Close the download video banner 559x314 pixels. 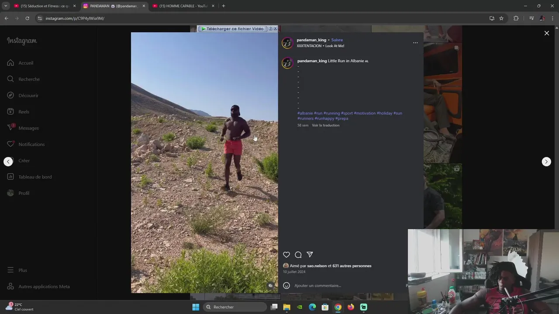tap(275, 29)
